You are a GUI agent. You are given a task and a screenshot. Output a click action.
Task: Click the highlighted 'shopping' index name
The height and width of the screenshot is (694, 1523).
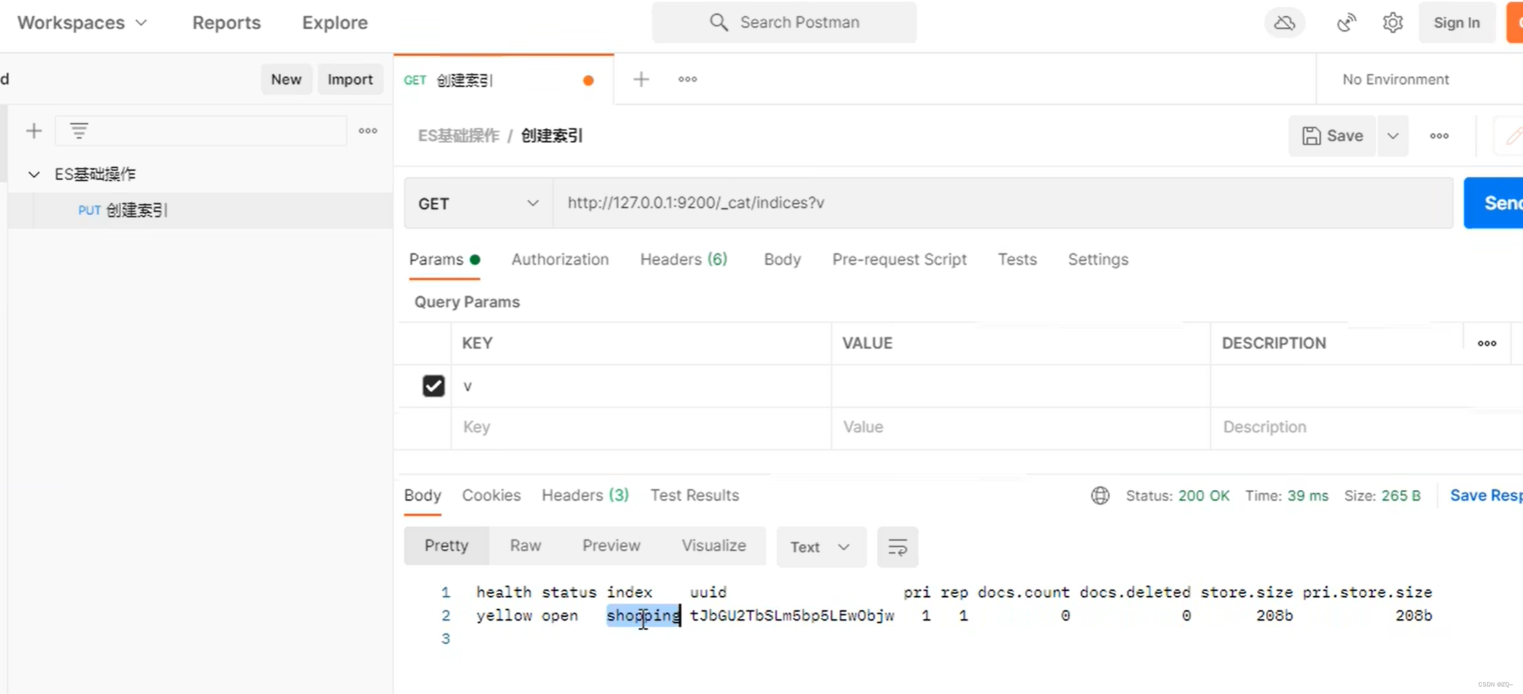coord(643,616)
